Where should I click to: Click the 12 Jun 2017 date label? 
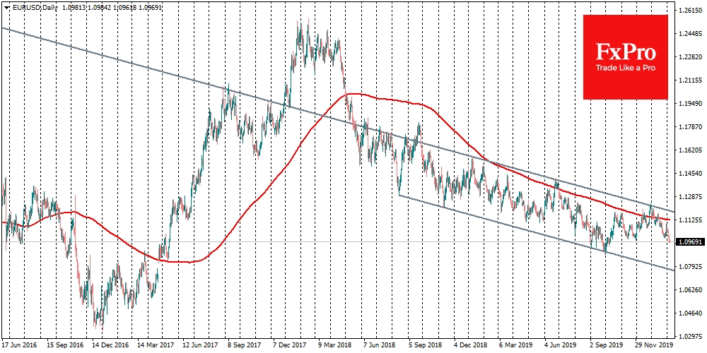199,345
